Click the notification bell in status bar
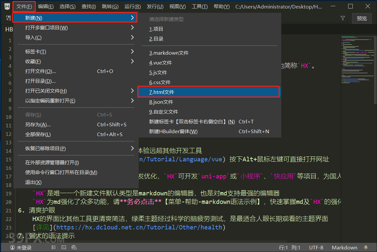This screenshot has height=252, width=377. [x=366, y=247]
